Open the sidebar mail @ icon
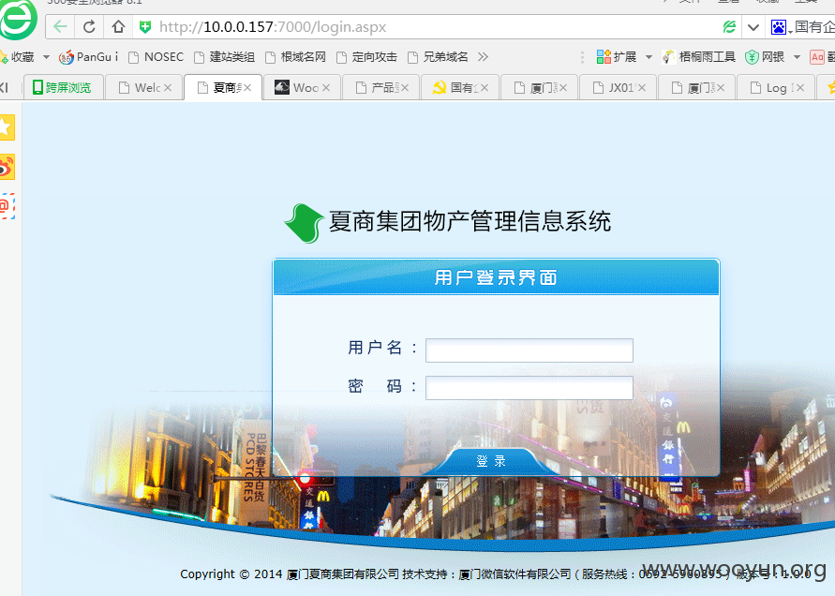The height and width of the screenshot is (596, 835). coord(7,206)
